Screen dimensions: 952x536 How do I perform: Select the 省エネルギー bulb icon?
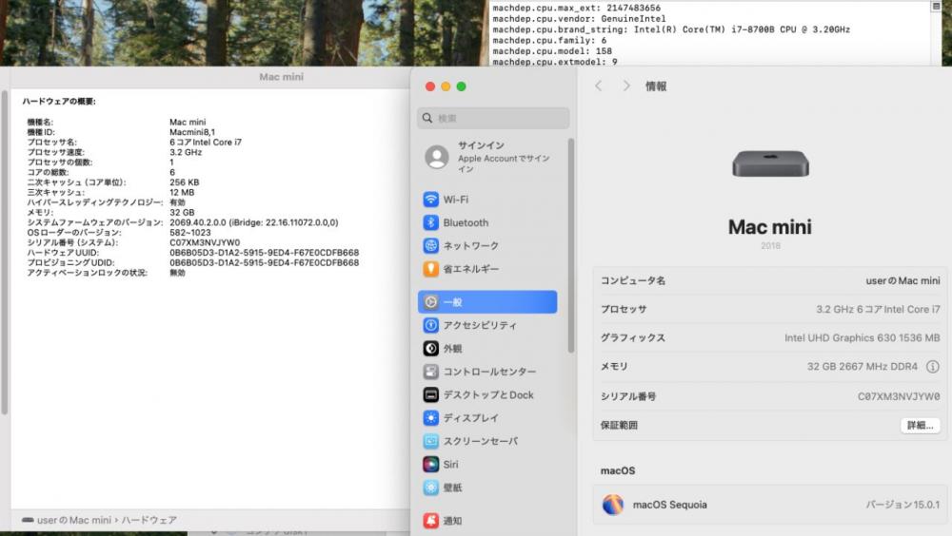[430, 269]
